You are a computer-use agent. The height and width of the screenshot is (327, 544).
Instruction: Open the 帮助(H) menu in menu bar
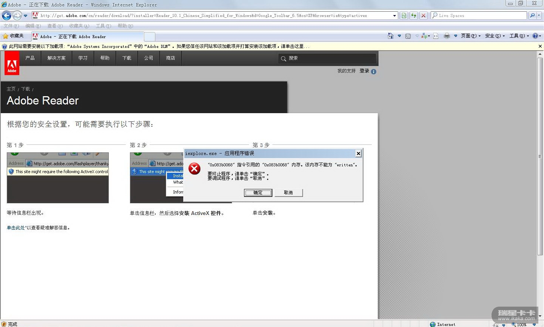125,26
